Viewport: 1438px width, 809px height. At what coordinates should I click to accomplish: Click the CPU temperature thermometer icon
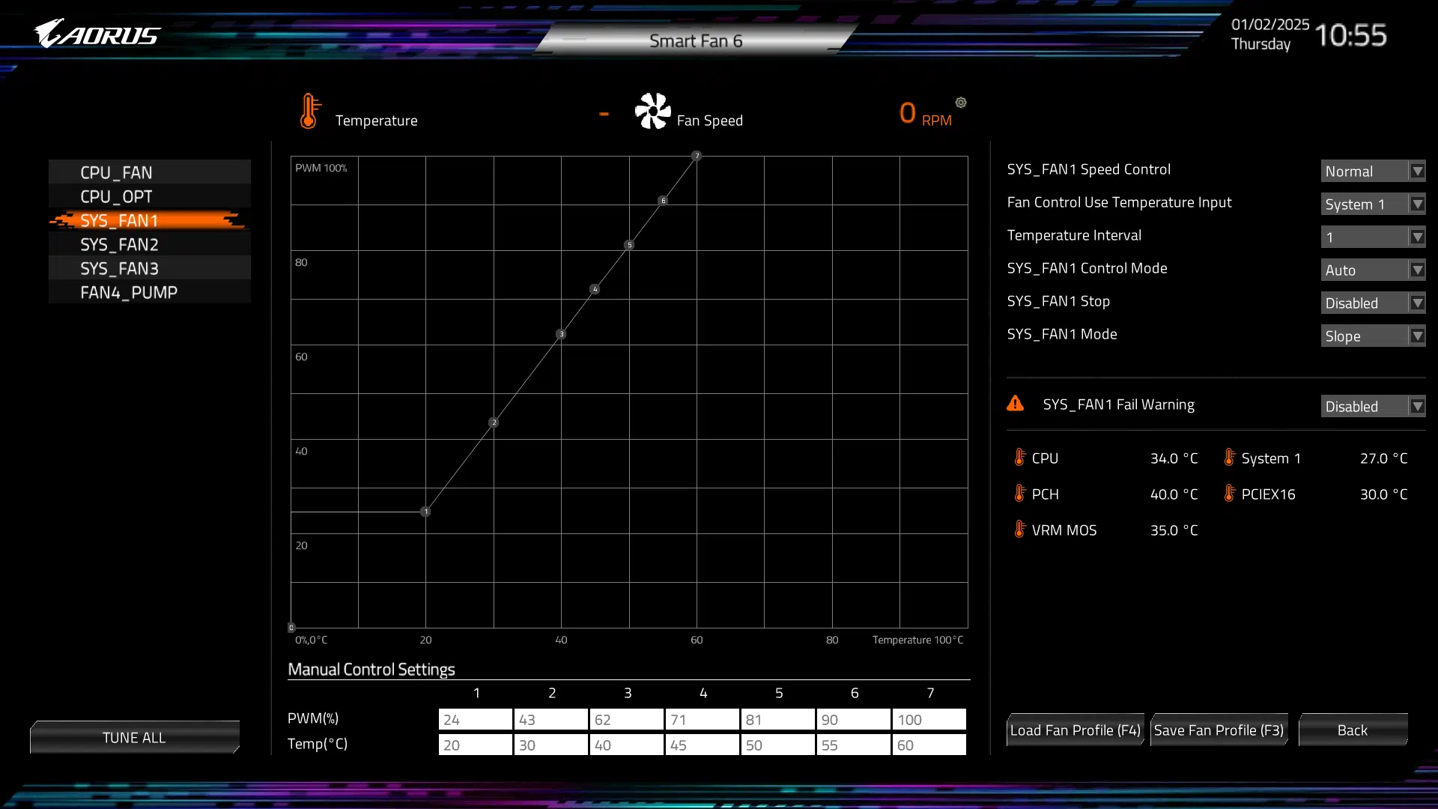(1020, 457)
